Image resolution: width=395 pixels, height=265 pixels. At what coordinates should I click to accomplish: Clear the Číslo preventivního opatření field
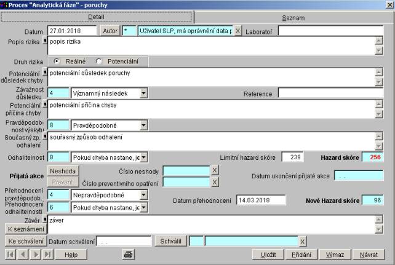coord(215,182)
